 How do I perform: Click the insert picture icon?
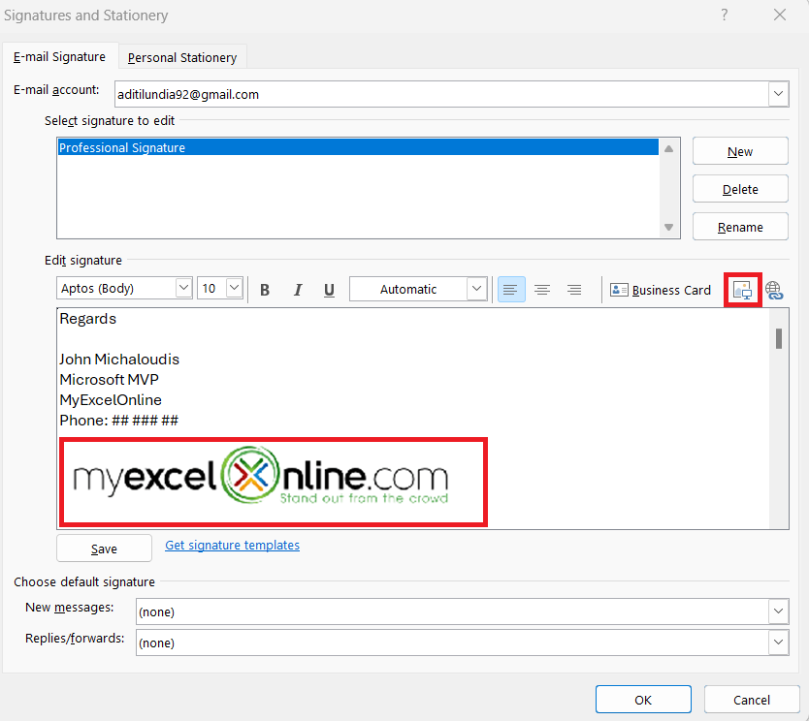pyautogui.click(x=742, y=290)
